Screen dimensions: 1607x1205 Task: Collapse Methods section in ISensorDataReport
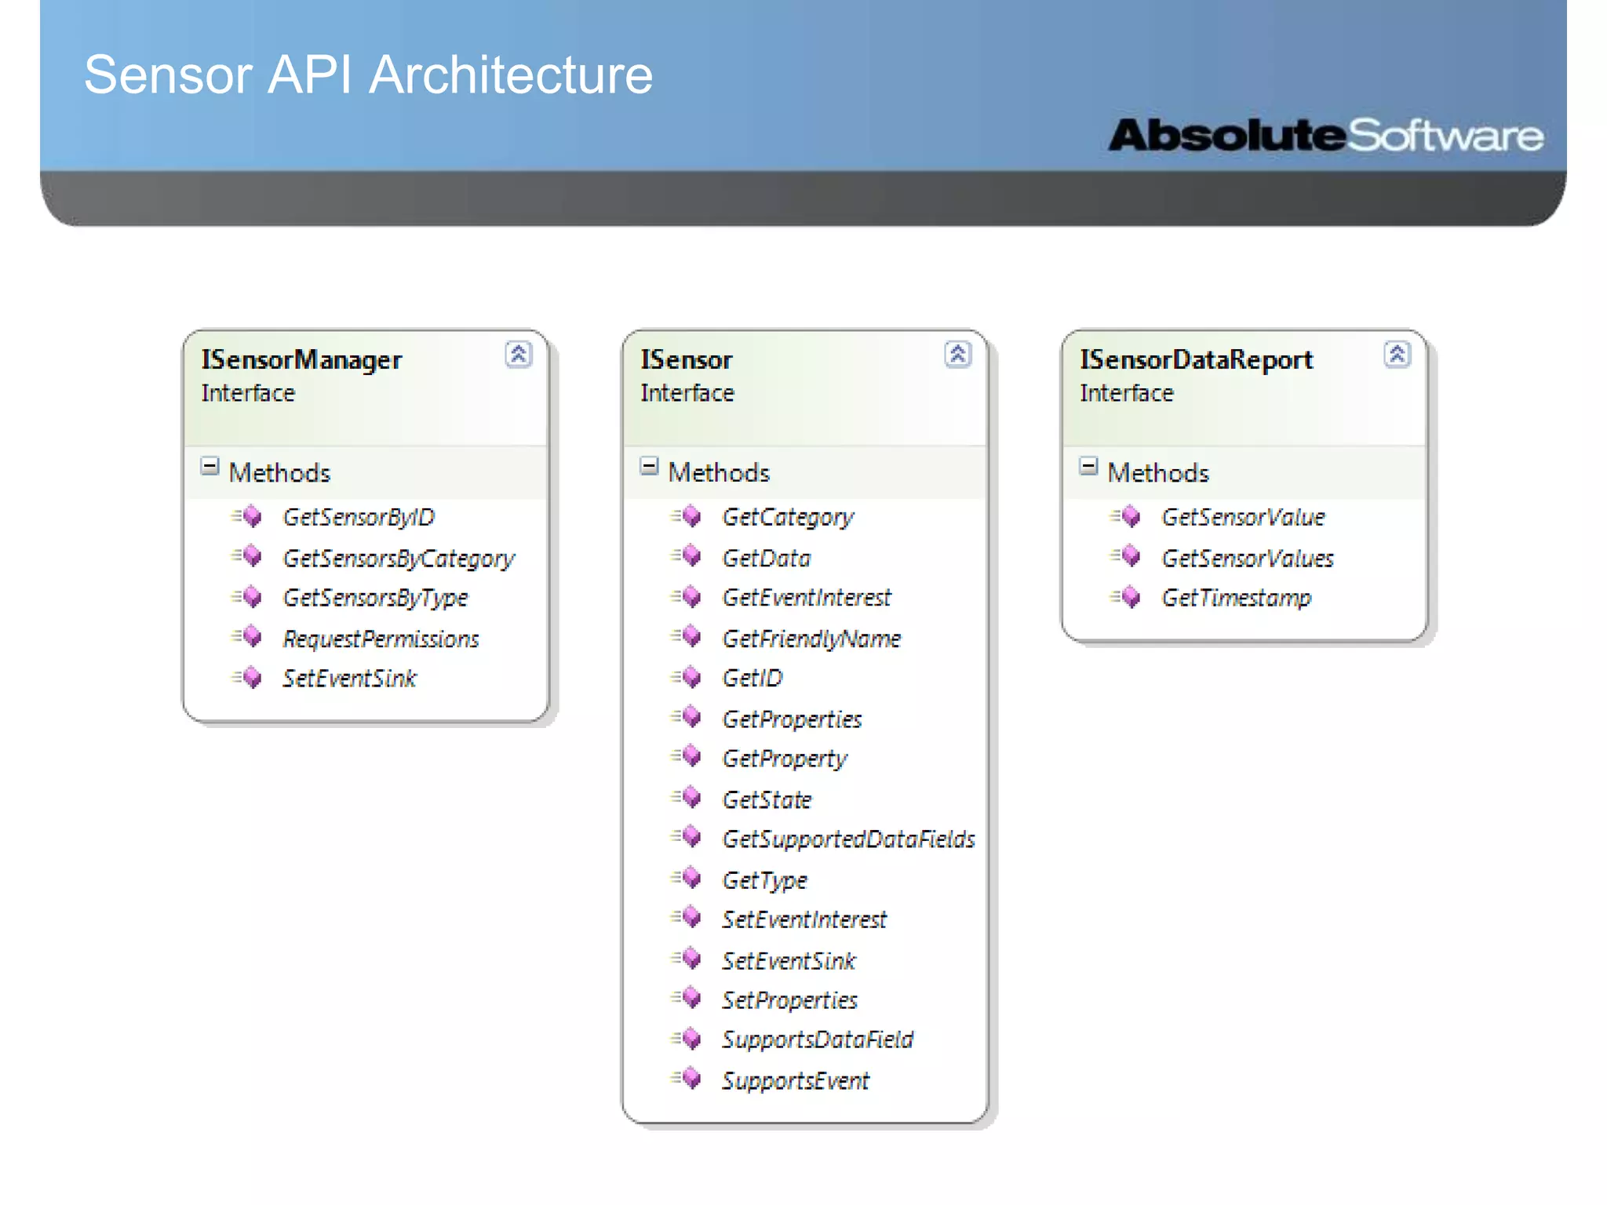pos(1088,467)
